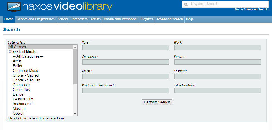The width and height of the screenshot is (272, 130).
Task: Focus the Keyword Search field
Action: 225,4
